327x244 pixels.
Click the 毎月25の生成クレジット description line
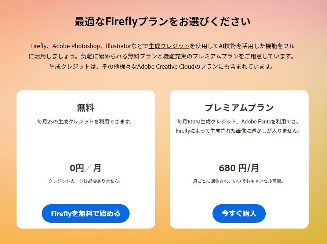85,122
